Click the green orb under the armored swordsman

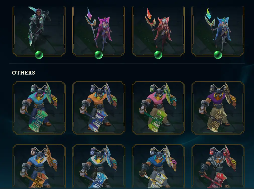point(39,55)
